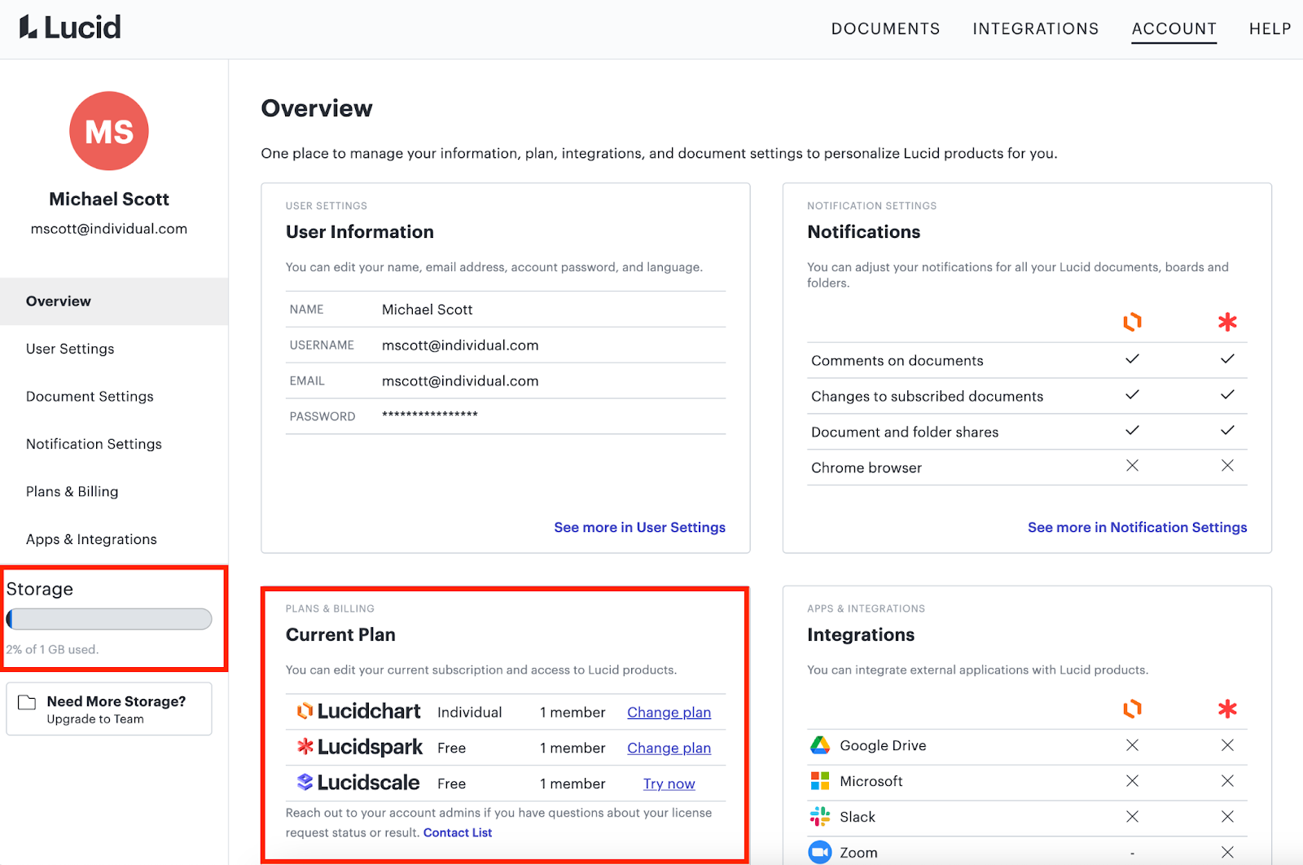Click the Upgrade to Team storage option
The width and height of the screenshot is (1303, 865).
click(108, 709)
